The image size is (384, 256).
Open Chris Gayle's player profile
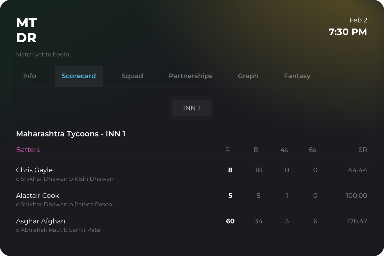tap(34, 170)
